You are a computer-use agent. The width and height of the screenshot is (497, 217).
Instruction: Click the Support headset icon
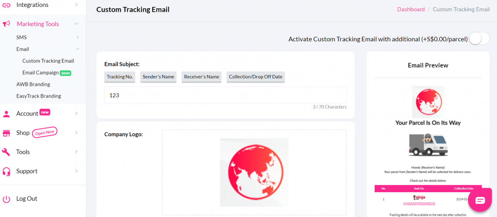[x=6, y=171]
